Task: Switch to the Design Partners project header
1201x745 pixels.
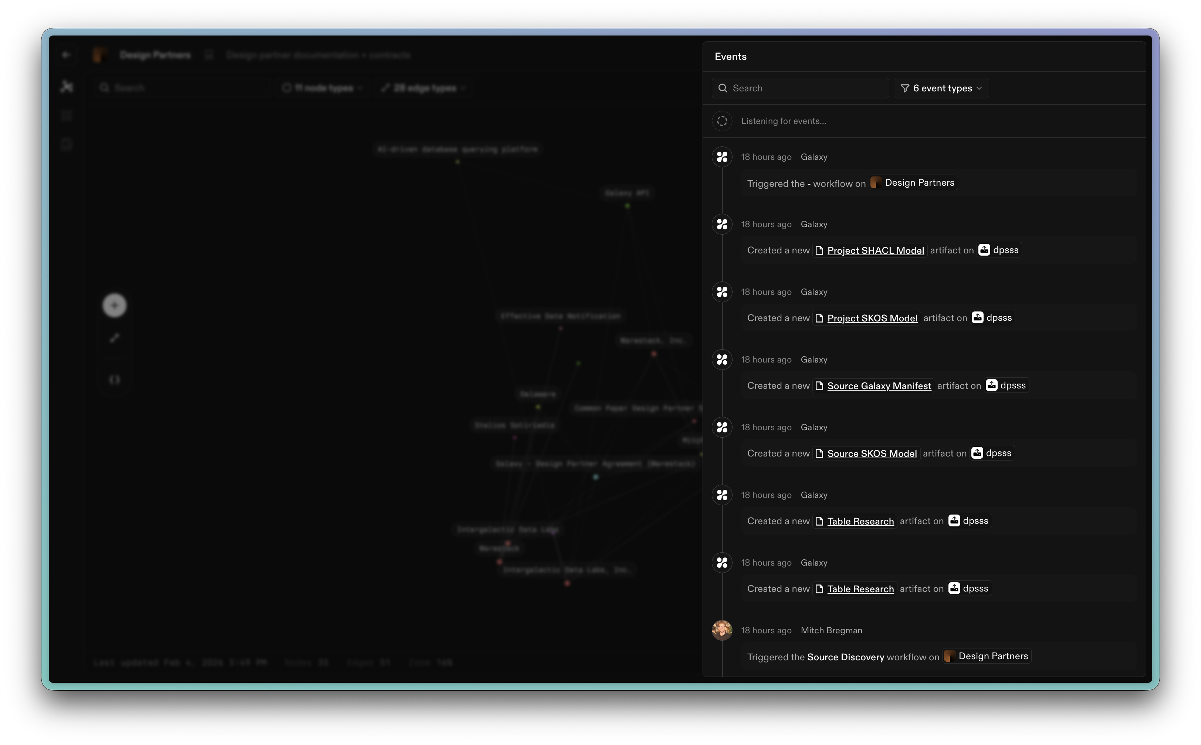Action: [155, 55]
